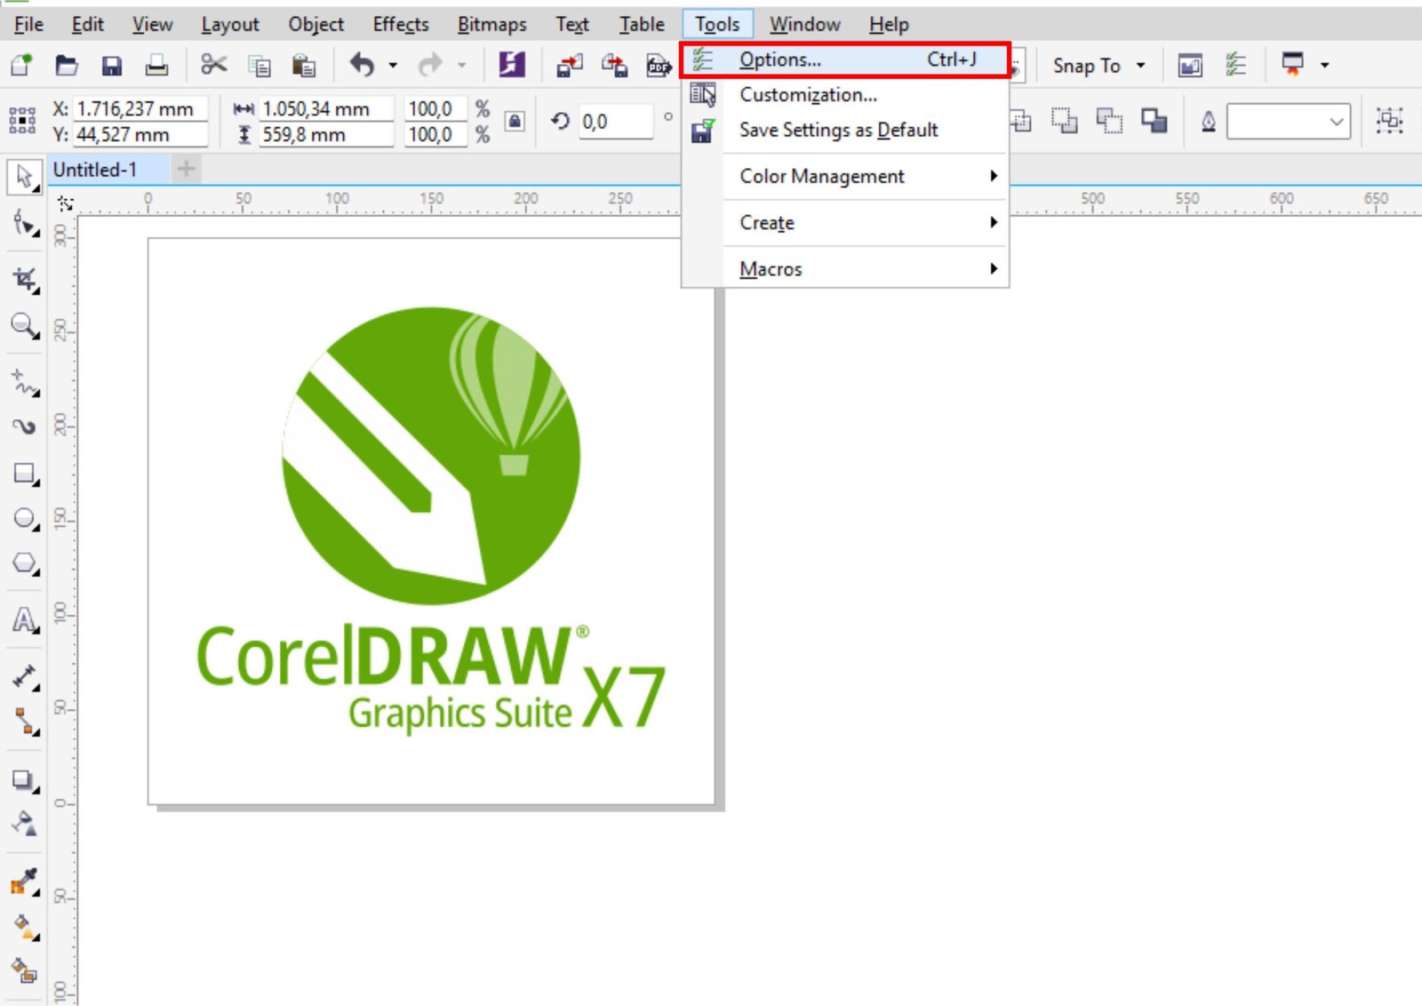Select the Rectangle tool
Viewport: 1422px width, 1006px height.
click(x=22, y=471)
